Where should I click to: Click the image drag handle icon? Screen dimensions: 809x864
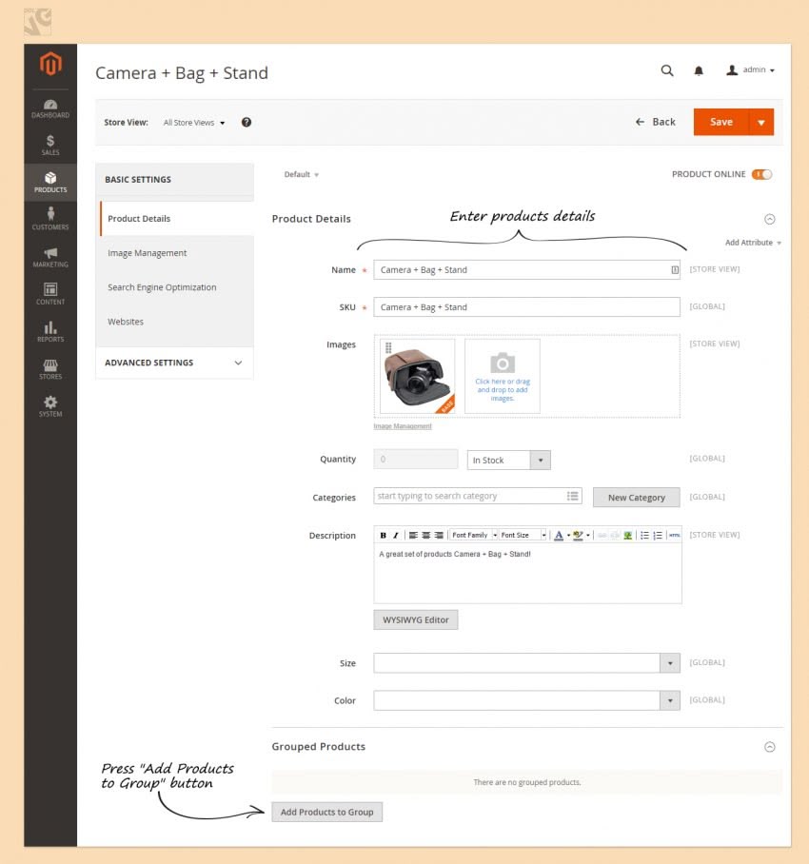[388, 347]
